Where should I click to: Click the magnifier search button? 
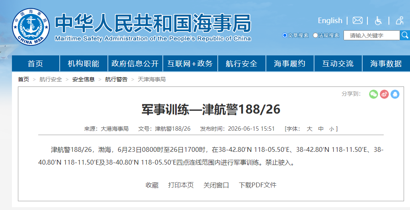pos(405,35)
